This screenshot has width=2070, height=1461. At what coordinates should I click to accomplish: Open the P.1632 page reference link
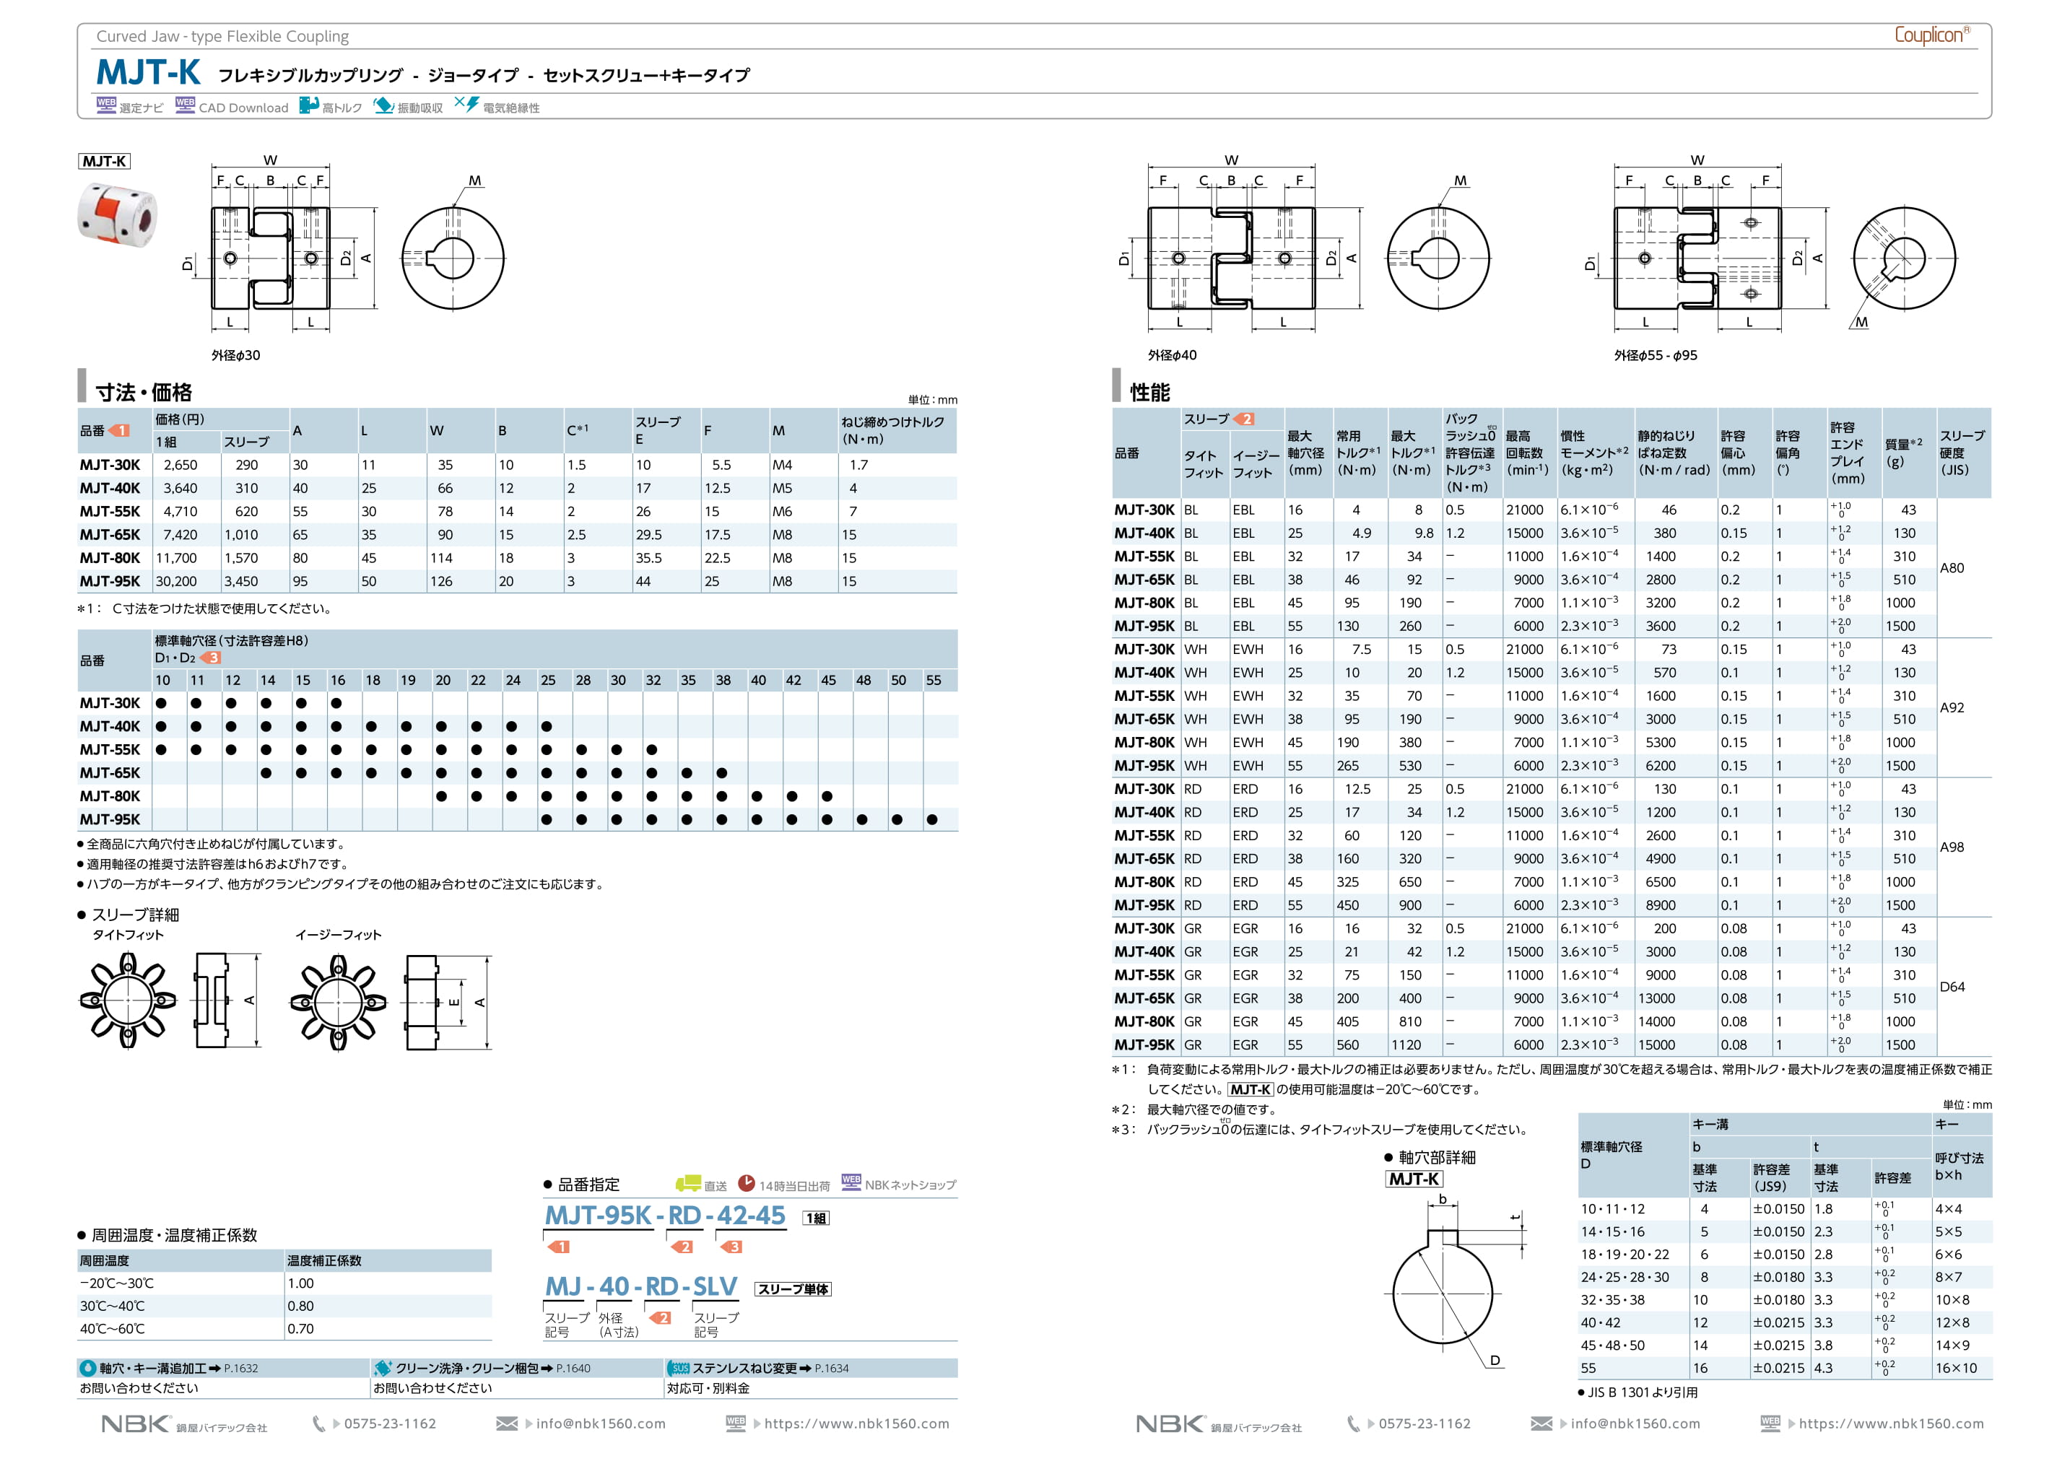pos(240,1368)
